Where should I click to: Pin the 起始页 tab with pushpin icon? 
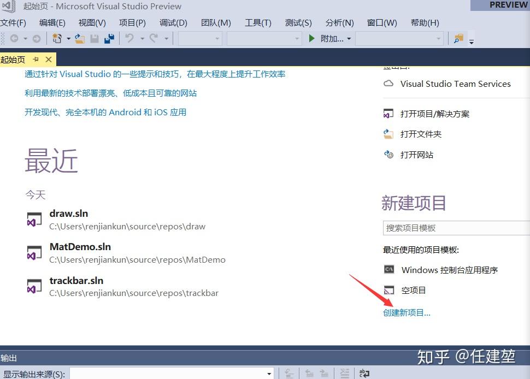[x=36, y=60]
